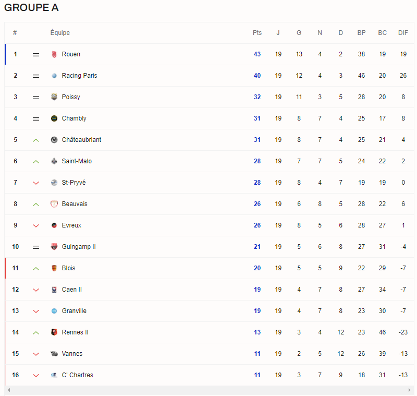The height and width of the screenshot is (396, 417).
Task: Open the Granville team link
Action: (x=74, y=311)
